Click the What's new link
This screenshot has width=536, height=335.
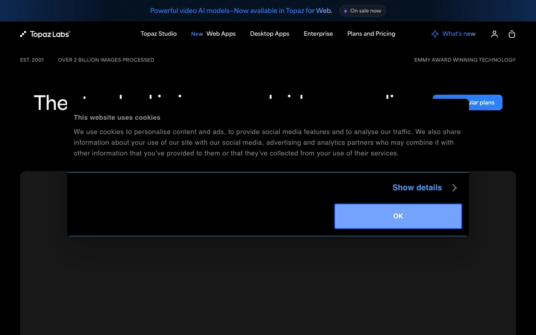[459, 34]
